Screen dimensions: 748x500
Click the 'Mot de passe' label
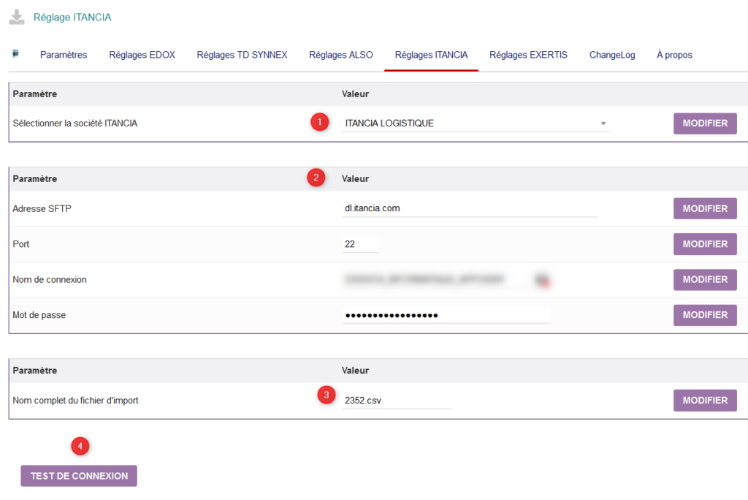click(x=39, y=315)
